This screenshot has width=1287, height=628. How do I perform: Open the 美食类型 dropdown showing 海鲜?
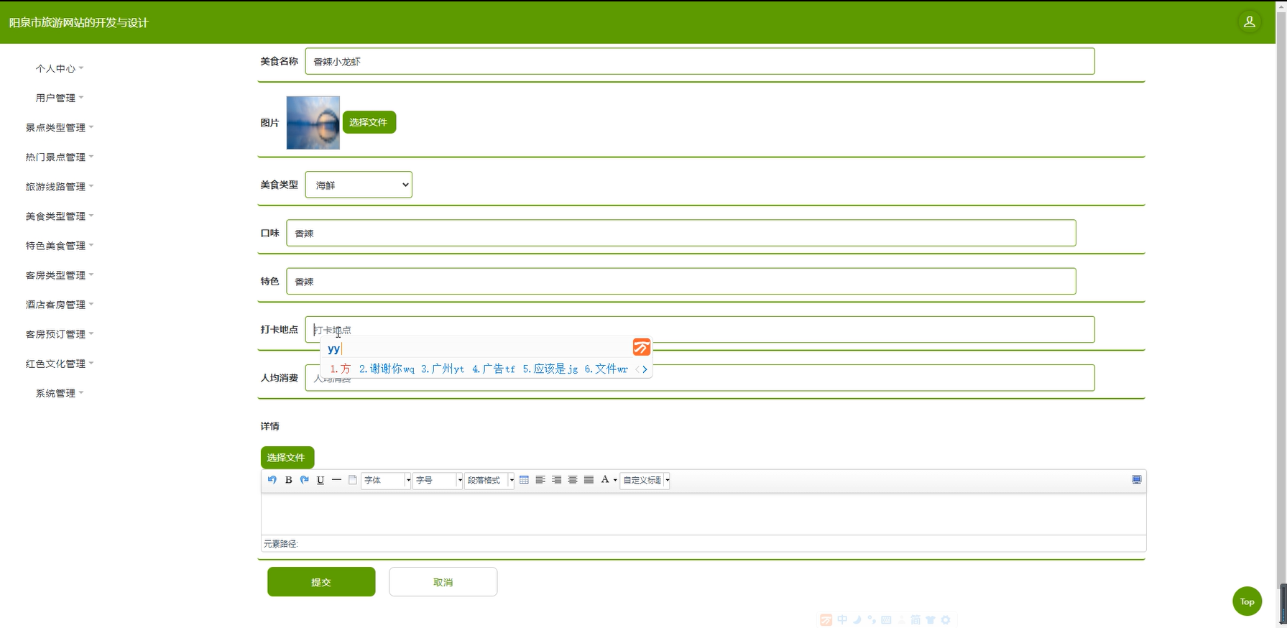359,185
